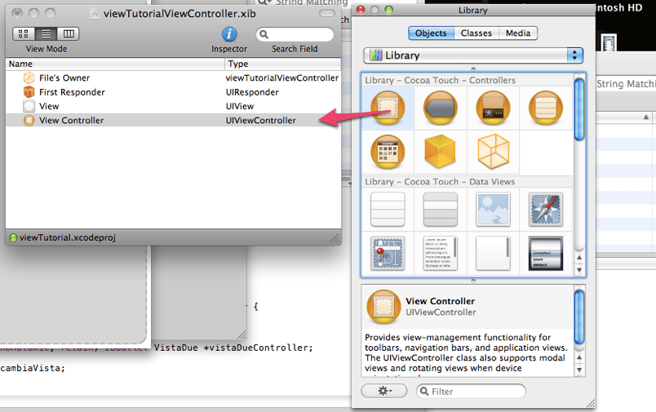This screenshot has width=656, height=412.
Task: Click the UIViewController subtitle in description pane
Action: coord(441,312)
